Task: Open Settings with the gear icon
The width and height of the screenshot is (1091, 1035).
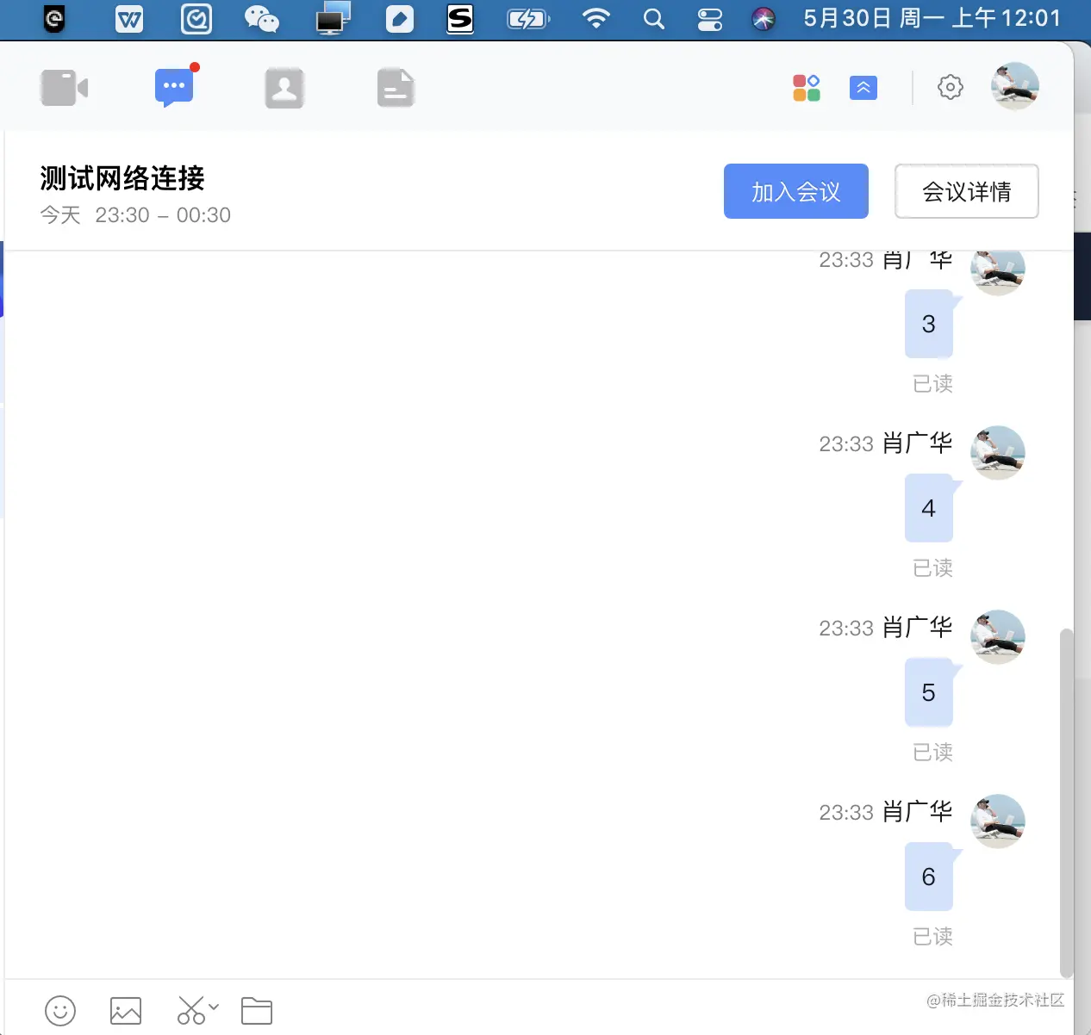Action: [x=951, y=87]
